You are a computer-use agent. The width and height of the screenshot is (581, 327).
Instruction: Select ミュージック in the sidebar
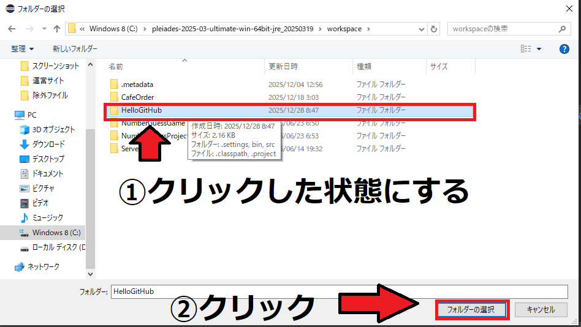click(47, 218)
